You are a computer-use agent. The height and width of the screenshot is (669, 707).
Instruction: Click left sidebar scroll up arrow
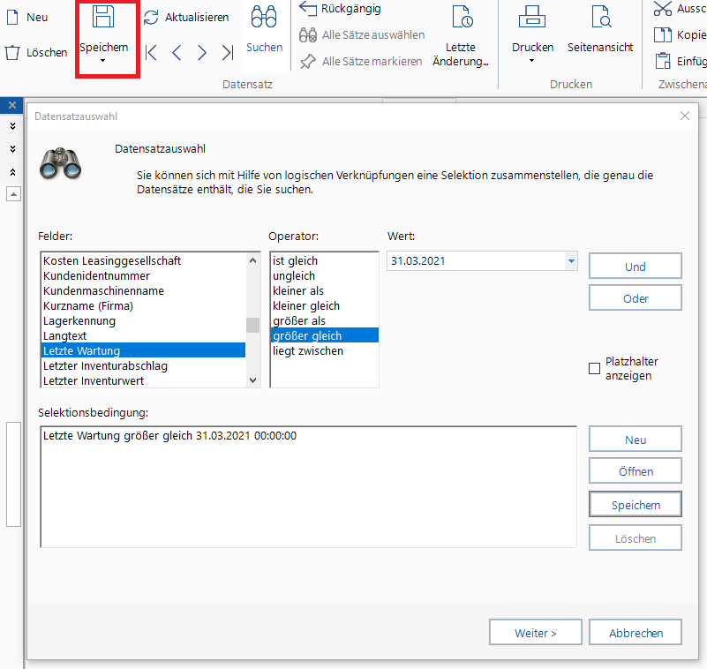tap(13, 194)
